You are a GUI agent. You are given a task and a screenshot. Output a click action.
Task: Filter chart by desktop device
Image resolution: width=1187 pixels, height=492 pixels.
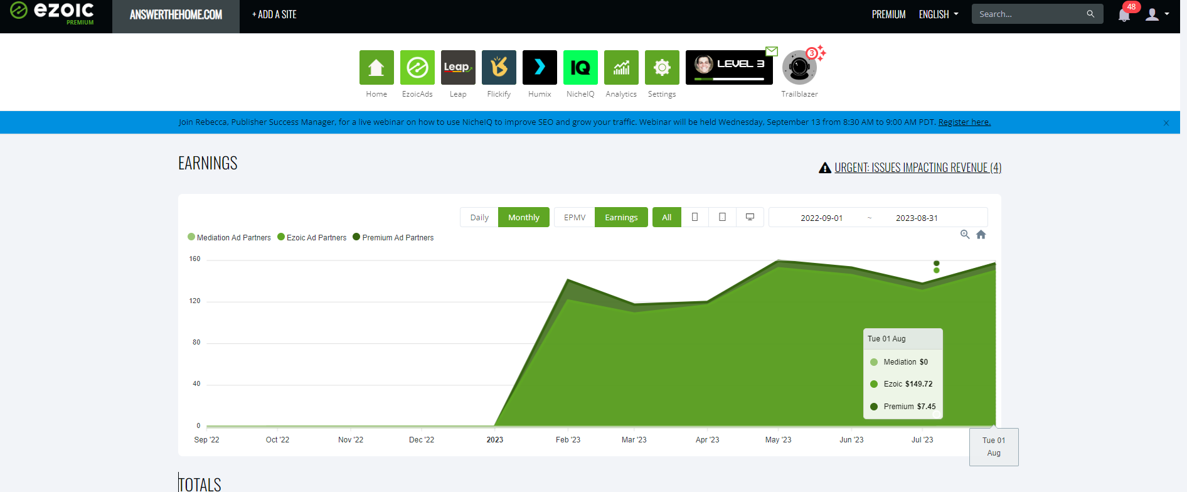click(750, 217)
